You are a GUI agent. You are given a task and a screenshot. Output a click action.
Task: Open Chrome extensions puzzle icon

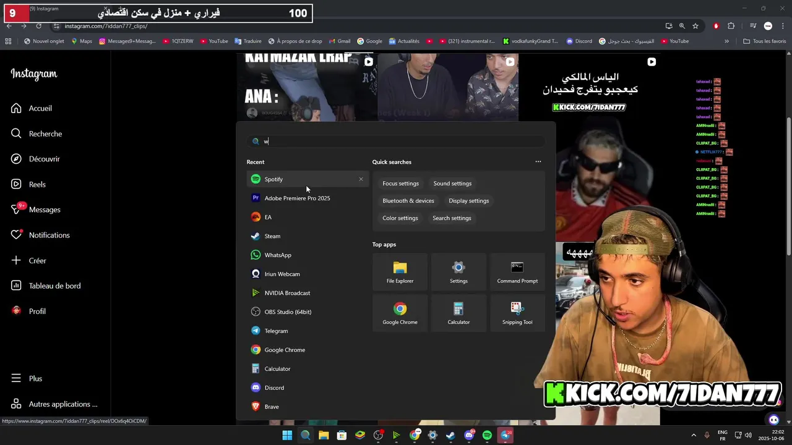pos(731,26)
